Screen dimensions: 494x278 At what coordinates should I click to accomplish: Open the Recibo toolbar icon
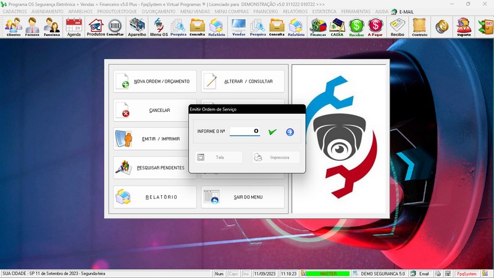pos(397,27)
